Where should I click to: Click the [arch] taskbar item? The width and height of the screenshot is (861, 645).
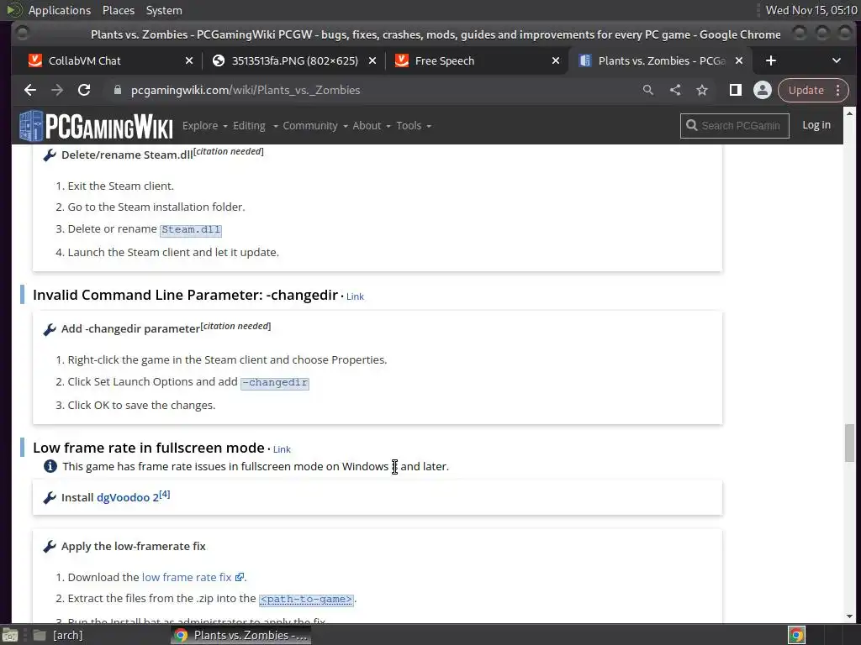coord(58,635)
